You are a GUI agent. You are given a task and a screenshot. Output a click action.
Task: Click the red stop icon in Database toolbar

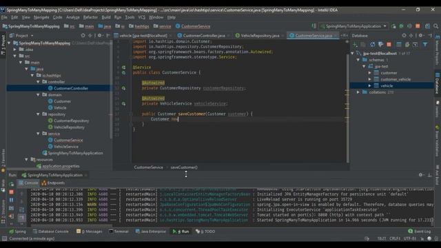[x=389, y=44]
